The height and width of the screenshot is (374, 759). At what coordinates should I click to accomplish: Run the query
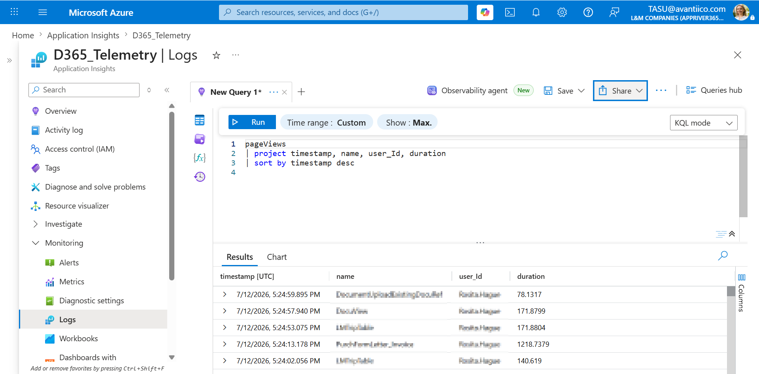click(x=252, y=122)
